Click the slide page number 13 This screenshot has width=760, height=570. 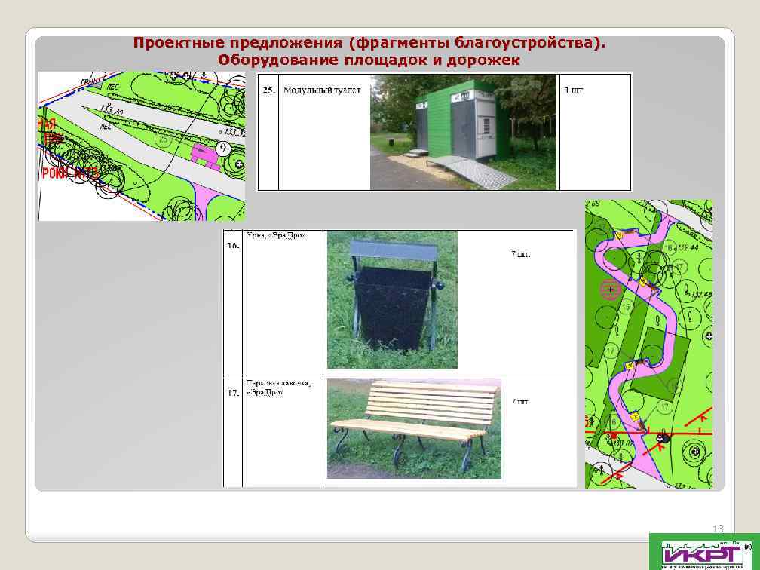point(718,529)
